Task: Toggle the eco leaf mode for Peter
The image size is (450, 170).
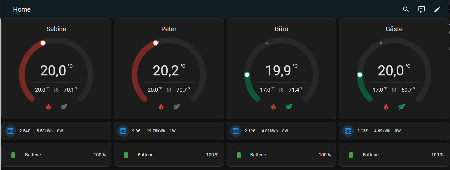Action: tap(176, 107)
